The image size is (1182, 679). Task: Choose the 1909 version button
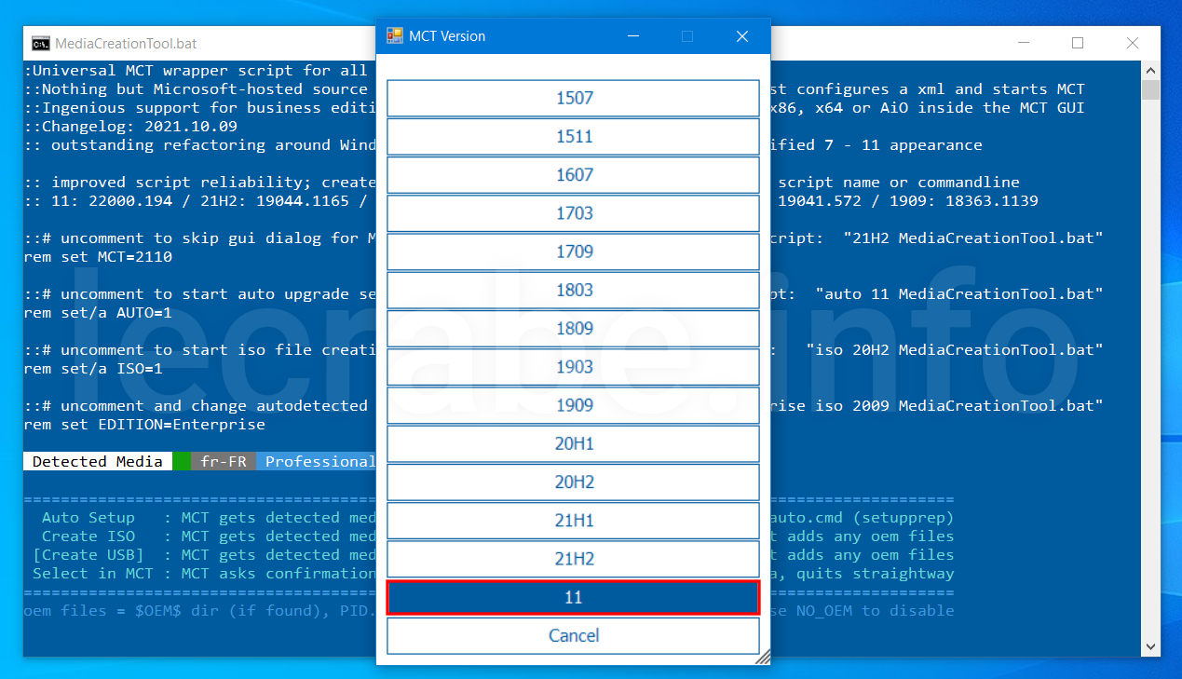pyautogui.click(x=574, y=405)
